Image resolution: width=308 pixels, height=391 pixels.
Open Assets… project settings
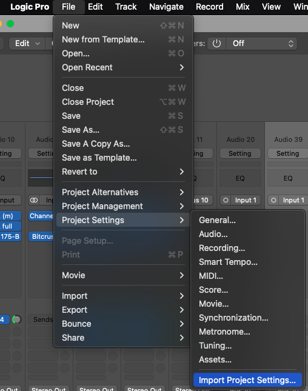tap(247, 360)
